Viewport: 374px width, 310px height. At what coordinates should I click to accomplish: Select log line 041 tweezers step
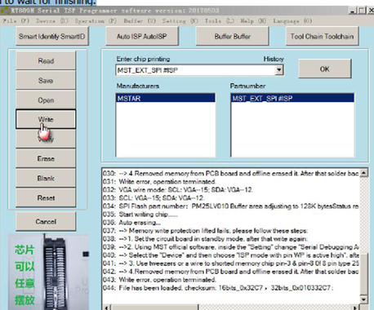pyautogui.click(x=231, y=263)
